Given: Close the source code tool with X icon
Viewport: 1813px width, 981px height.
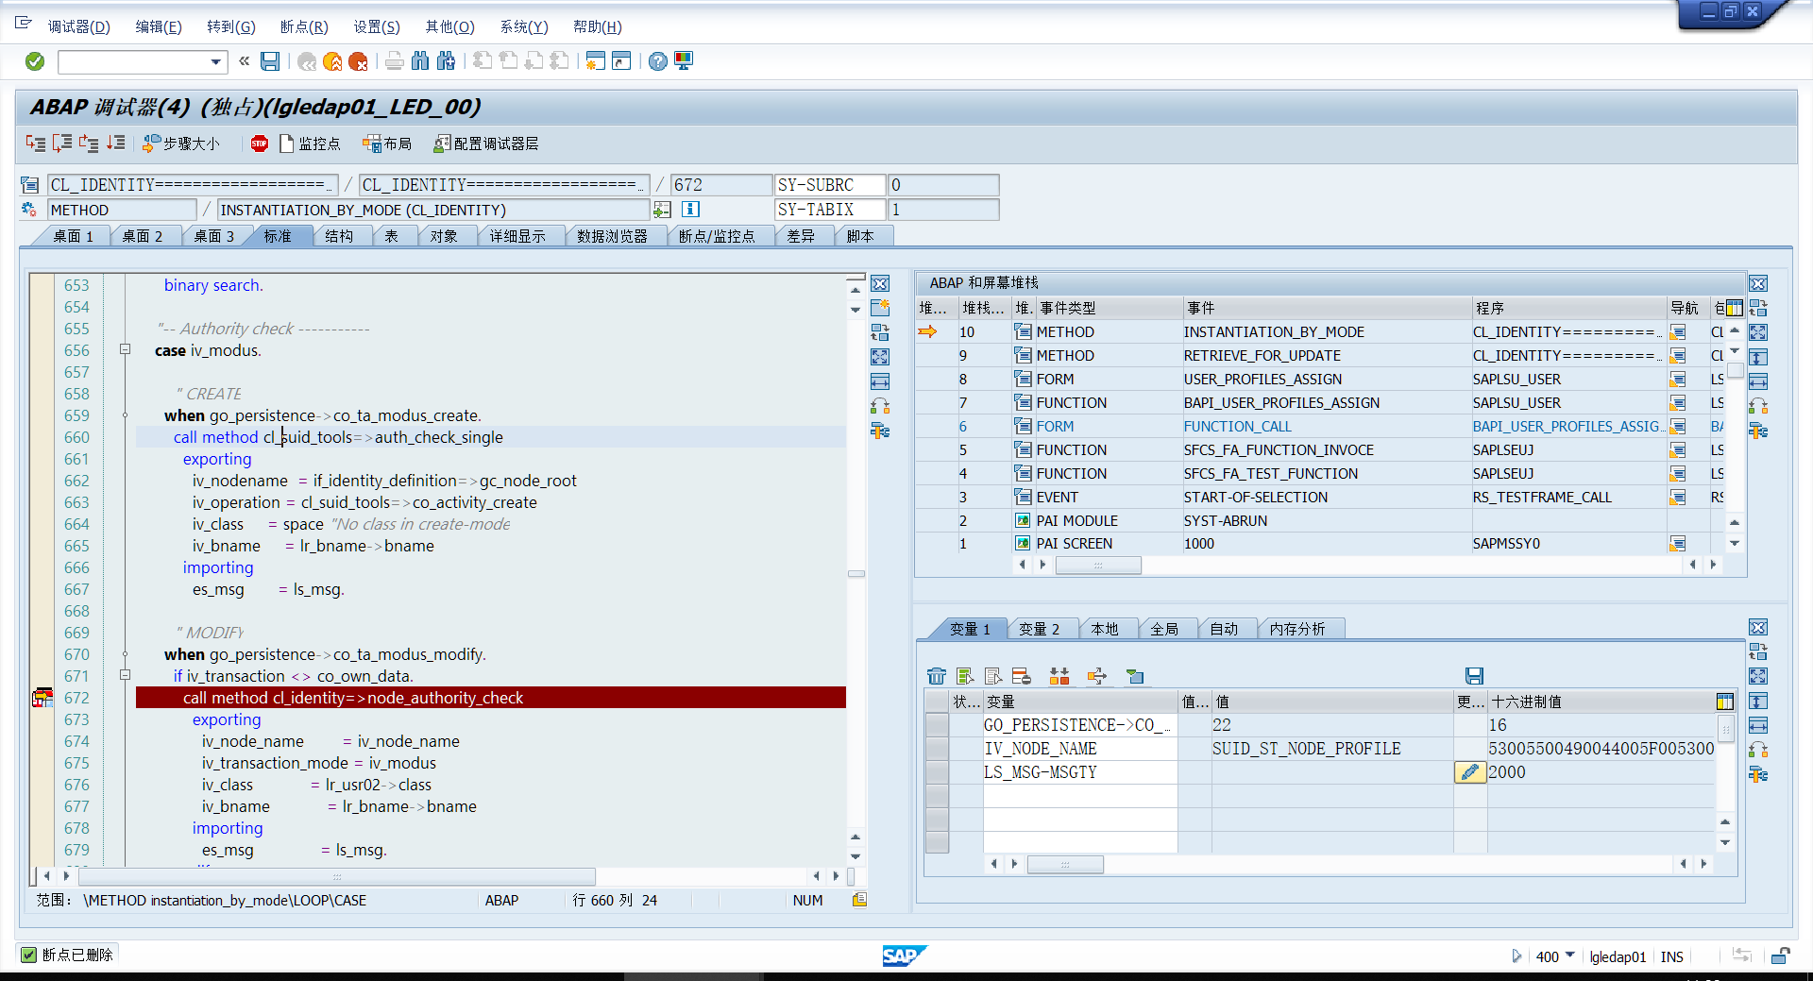Looking at the screenshot, I should click(880, 283).
